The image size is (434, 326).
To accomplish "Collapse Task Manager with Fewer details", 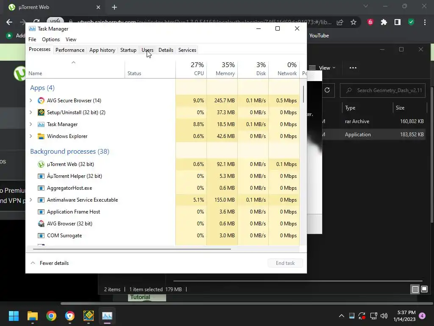I will click(x=50, y=263).
